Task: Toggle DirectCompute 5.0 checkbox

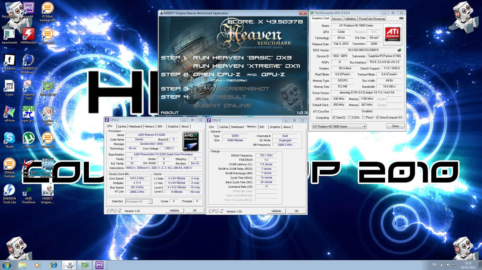Action: [377, 117]
